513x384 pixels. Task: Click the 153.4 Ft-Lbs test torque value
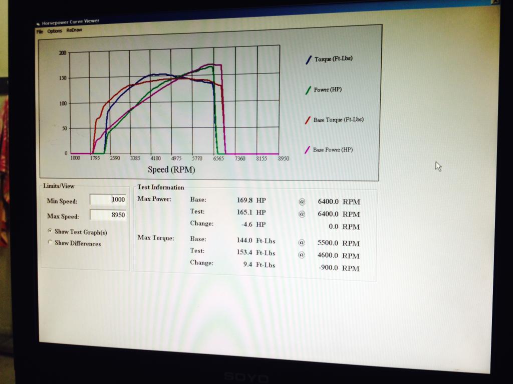click(x=256, y=252)
